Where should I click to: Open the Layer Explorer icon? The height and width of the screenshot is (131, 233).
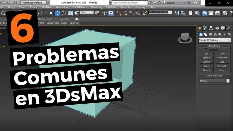(x=197, y=13)
